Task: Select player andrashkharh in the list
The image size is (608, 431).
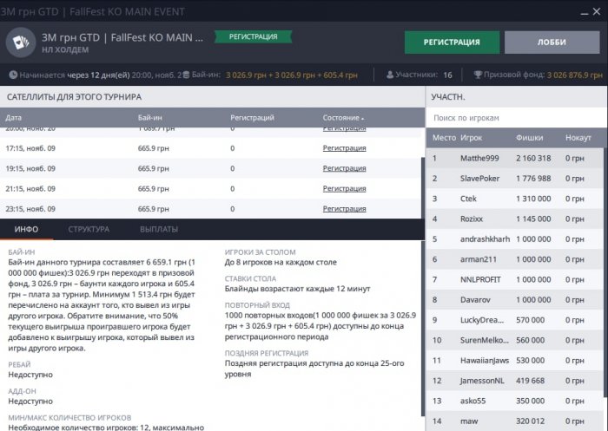Action: 514,239
